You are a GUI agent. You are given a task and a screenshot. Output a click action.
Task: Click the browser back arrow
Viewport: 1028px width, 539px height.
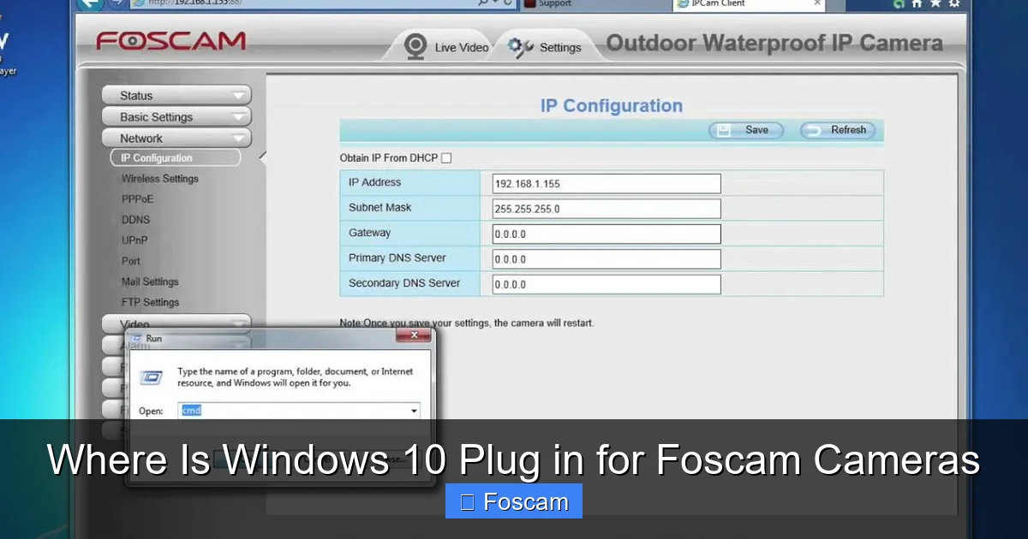[92, 4]
